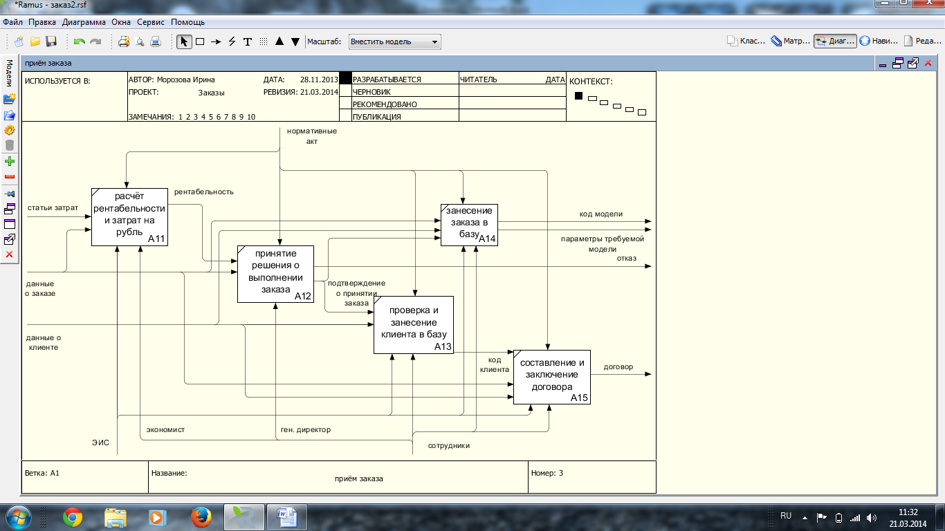Click the договор output label
This screenshot has height=531, width=945.
coord(618,366)
